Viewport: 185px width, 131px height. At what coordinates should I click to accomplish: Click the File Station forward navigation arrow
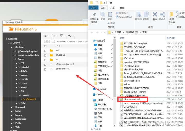[49, 42]
